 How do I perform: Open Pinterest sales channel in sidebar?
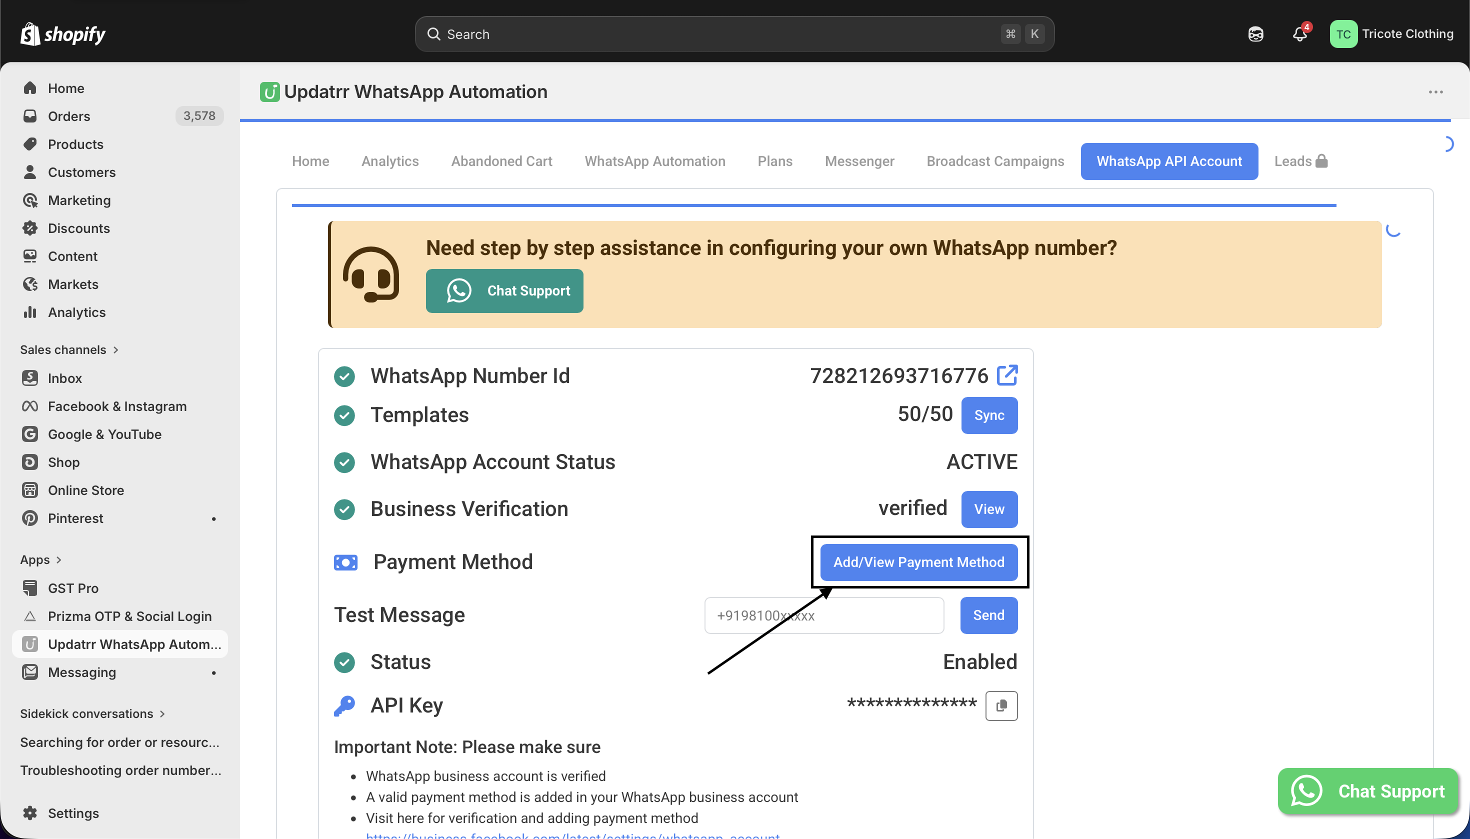[x=75, y=518]
